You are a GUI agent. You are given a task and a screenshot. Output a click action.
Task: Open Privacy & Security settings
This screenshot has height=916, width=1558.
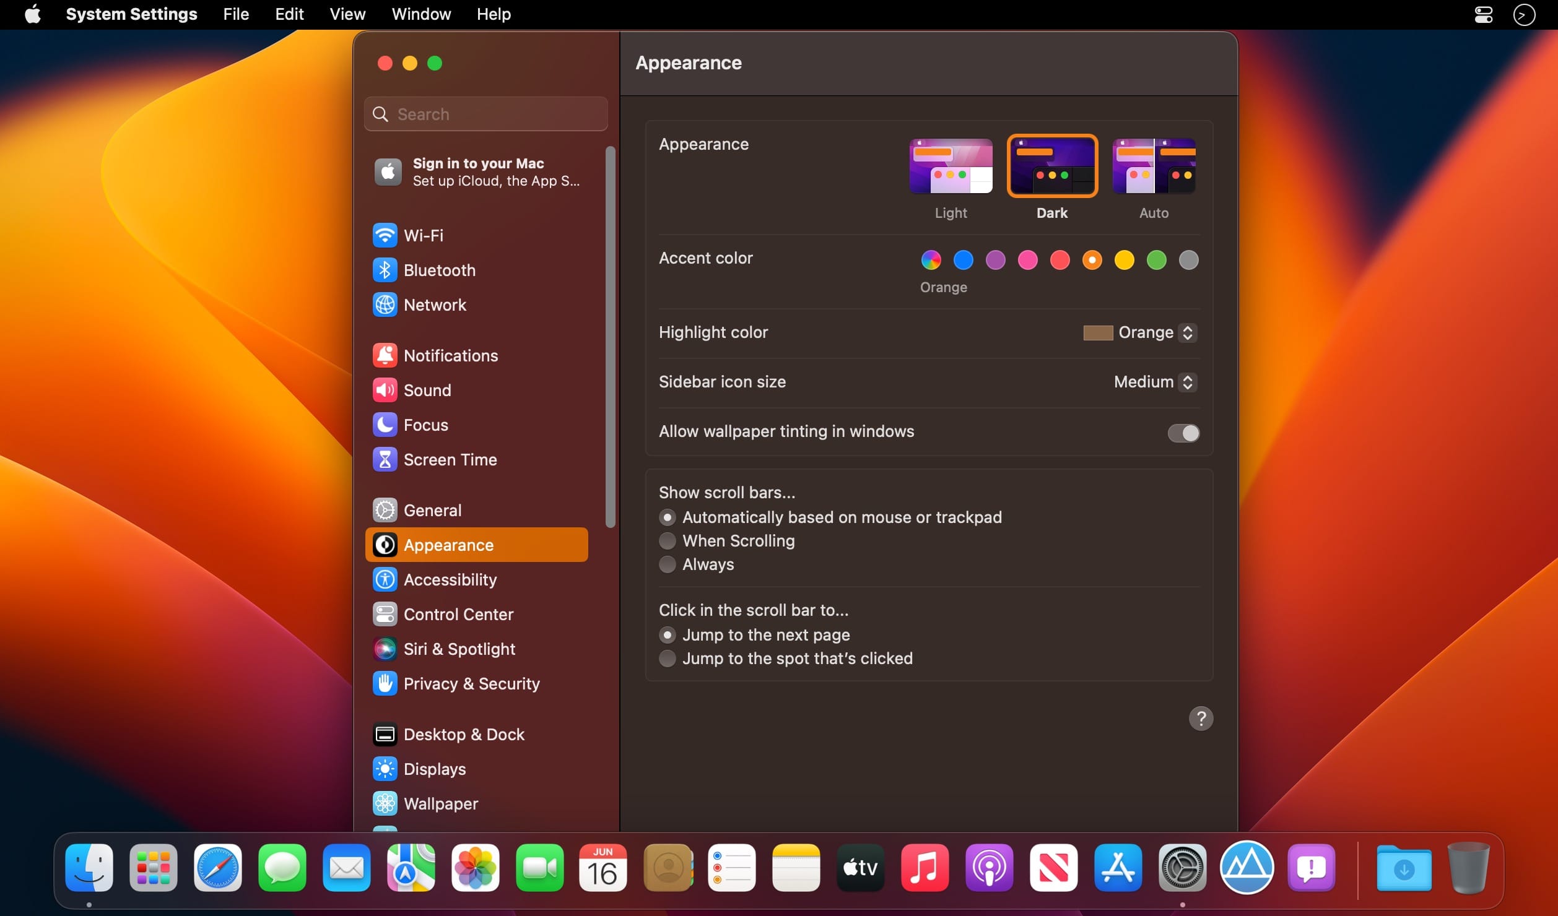(x=471, y=684)
